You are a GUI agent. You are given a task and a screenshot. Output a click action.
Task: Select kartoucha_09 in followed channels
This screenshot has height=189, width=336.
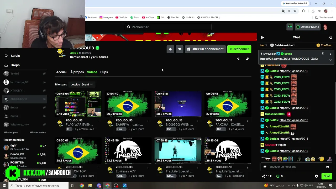25,82
